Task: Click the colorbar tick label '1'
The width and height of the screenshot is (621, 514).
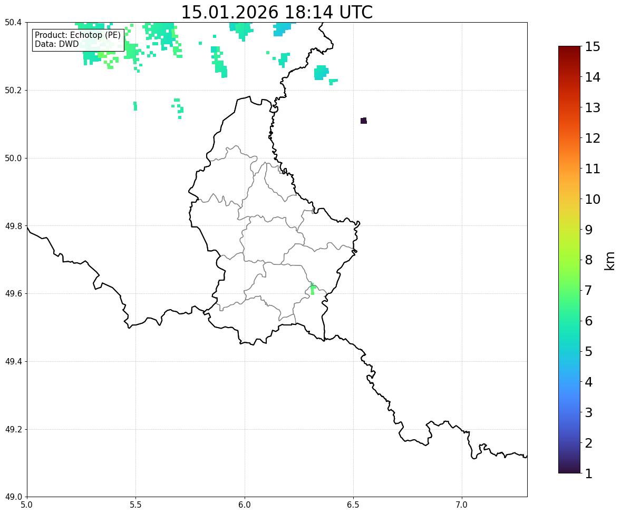Action: tap(588, 473)
